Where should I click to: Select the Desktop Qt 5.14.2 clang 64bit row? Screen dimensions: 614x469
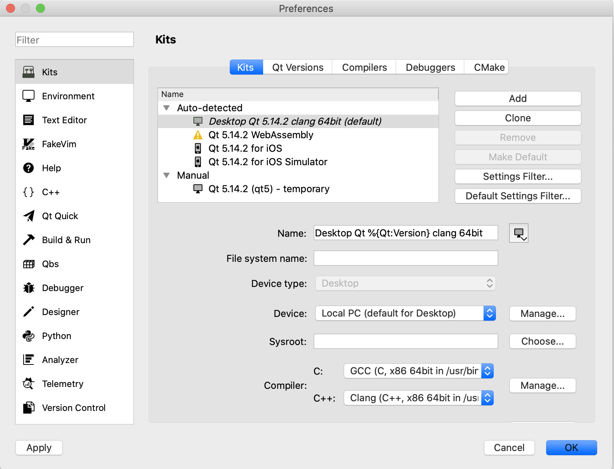pos(298,121)
